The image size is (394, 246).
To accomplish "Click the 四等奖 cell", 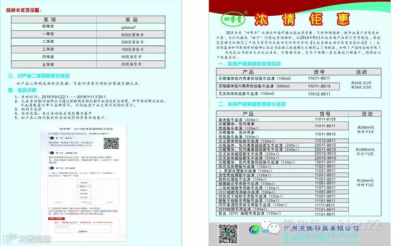I will (x=54, y=57).
